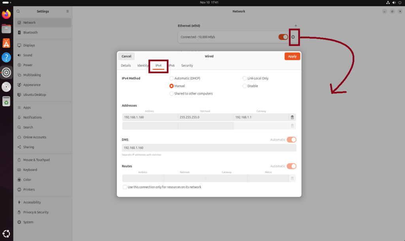405x241 pixels.
Task: Switch to the IPv6 tab
Action: click(x=172, y=65)
